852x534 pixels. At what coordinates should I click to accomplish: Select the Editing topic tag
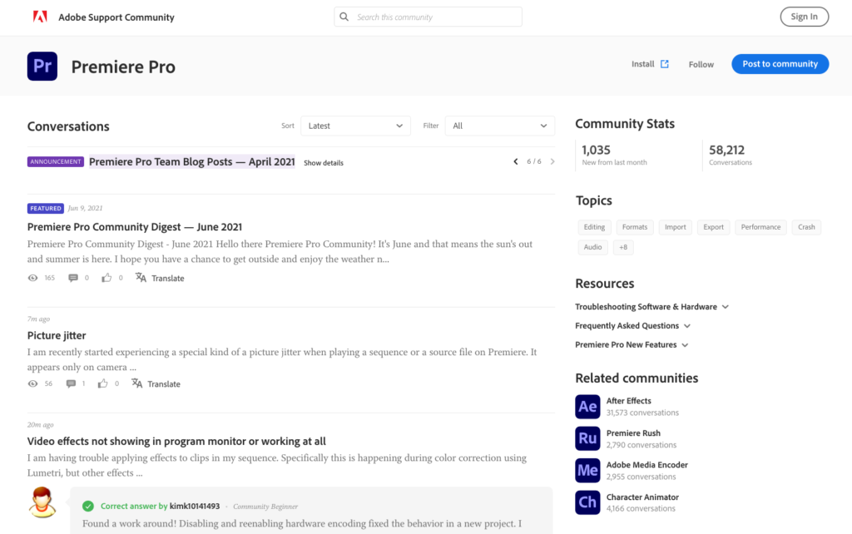[594, 227]
